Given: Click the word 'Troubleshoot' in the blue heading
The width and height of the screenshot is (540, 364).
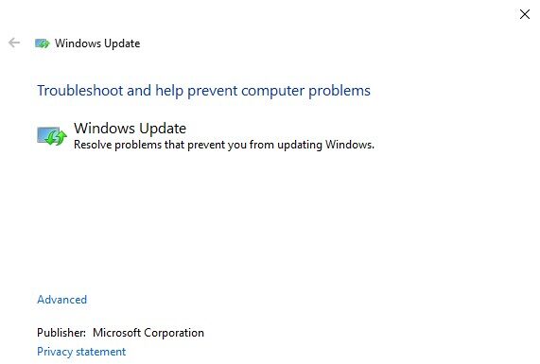Looking at the screenshot, I should click(79, 91).
